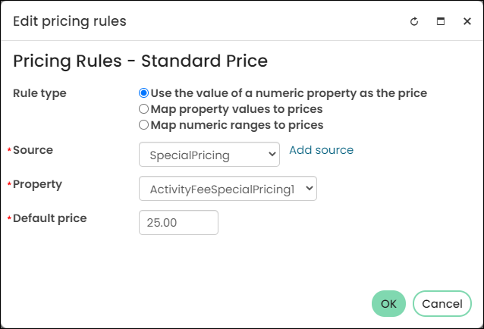Click the 'Rule type' field label

(39, 93)
